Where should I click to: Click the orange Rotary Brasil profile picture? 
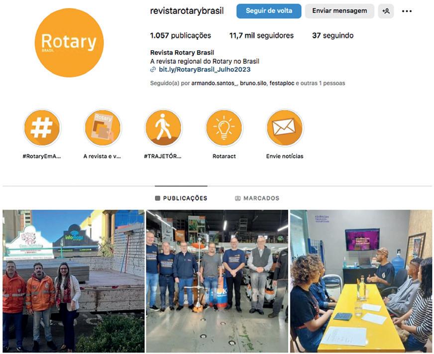[69, 43]
